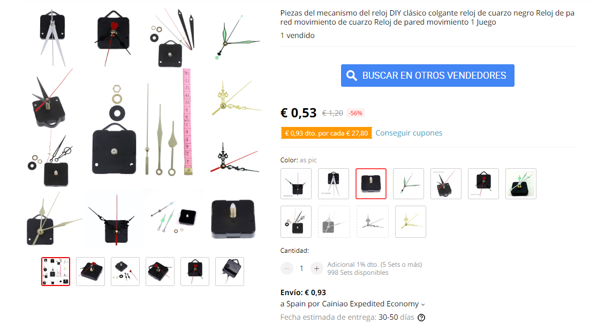
Task: Choose the green hands variant swatch
Action: point(409,184)
